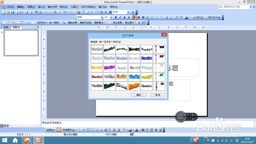Click the 设计(S) design button
The image size is (256, 144).
[x=198, y=17]
